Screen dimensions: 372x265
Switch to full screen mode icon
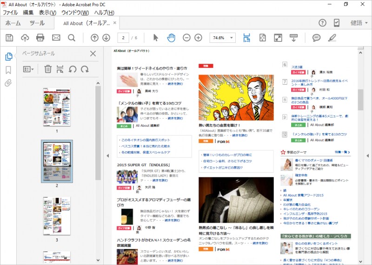click(278, 38)
